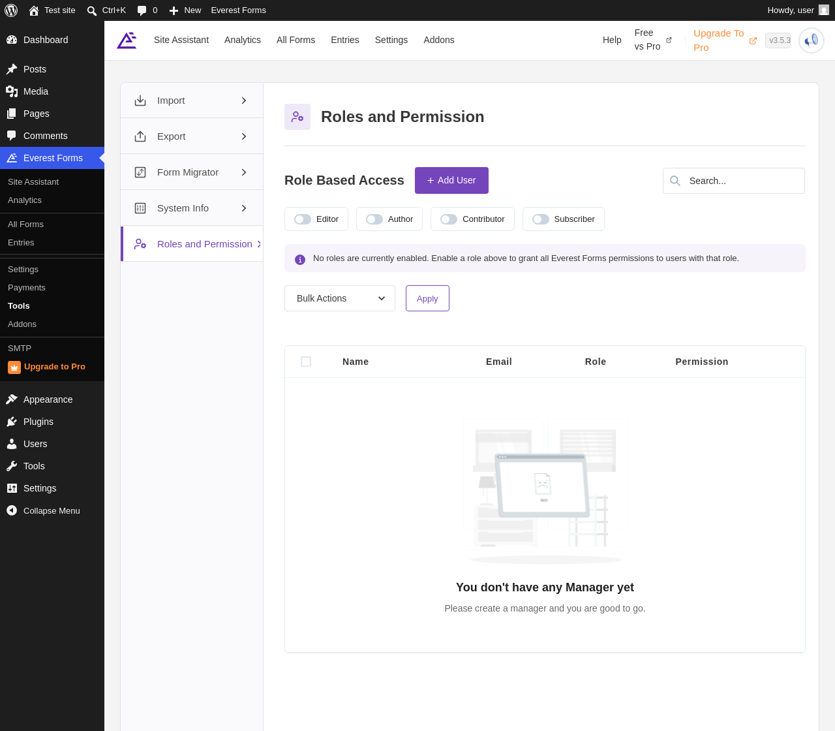Open Entries in sidebar submenu
The image size is (835, 731).
point(21,243)
